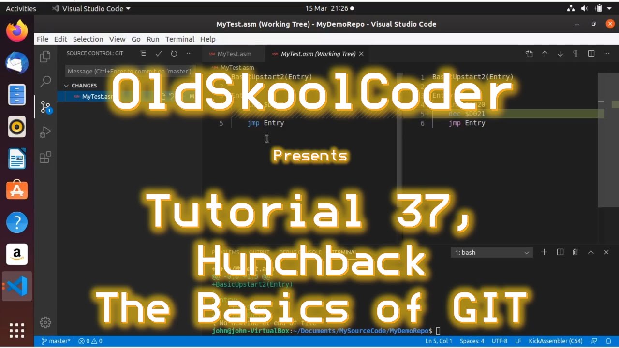Open Source Control more actions menu

(190, 54)
